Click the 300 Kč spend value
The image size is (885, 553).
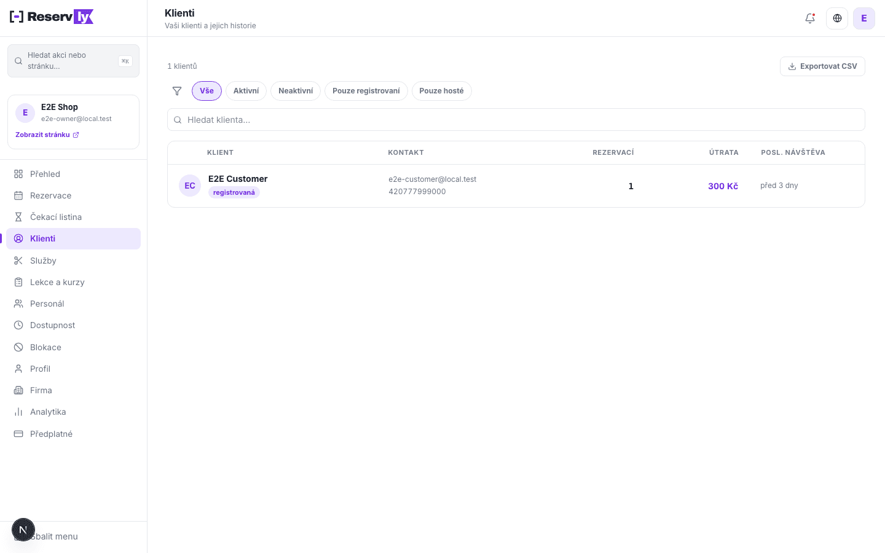[x=723, y=186]
